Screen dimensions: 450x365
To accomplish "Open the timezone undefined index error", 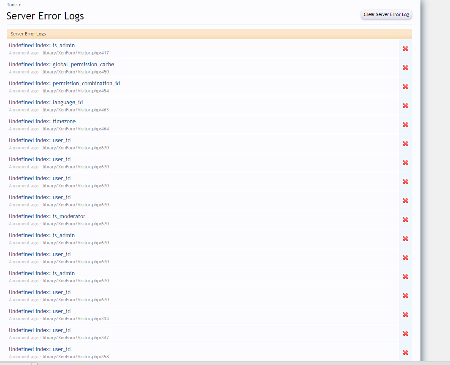I will point(42,122).
